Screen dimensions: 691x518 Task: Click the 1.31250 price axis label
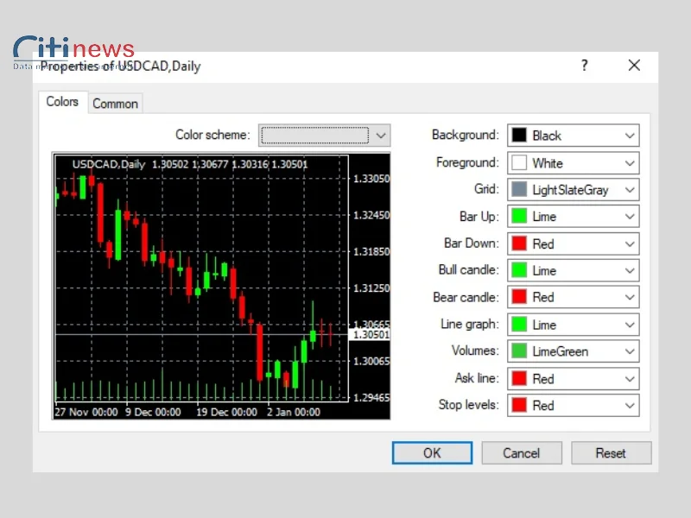(x=371, y=288)
